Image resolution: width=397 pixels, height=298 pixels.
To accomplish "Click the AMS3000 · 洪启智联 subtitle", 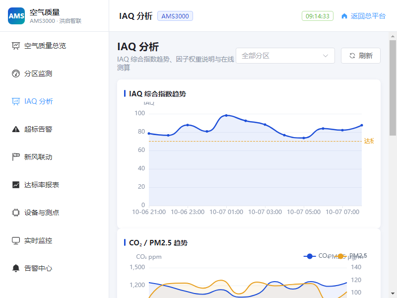I will coord(56,21).
